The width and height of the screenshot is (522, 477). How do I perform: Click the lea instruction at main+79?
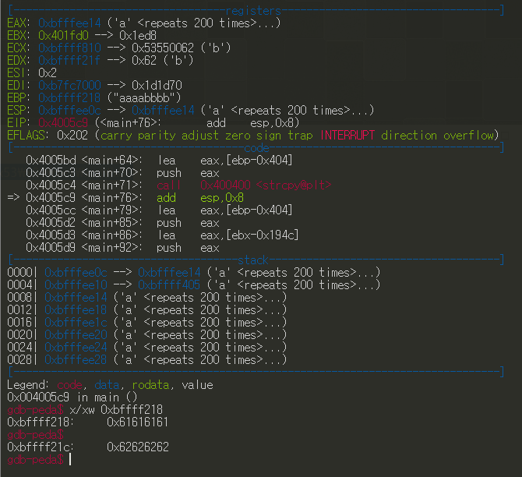pyautogui.click(x=225, y=210)
